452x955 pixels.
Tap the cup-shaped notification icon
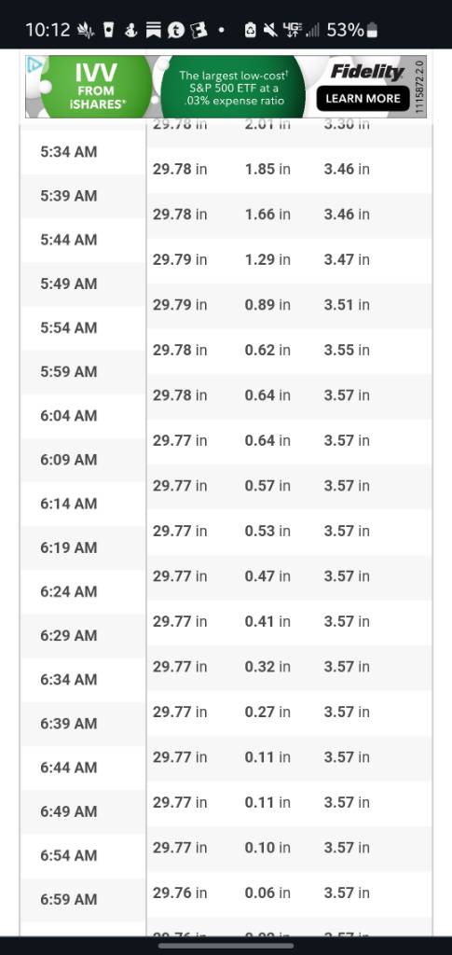tap(109, 30)
